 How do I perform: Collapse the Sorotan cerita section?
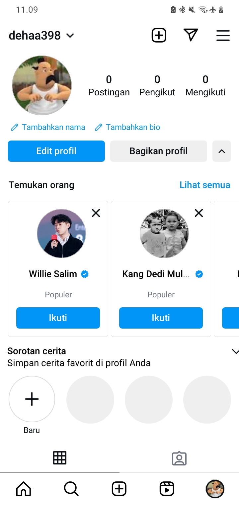point(235,352)
